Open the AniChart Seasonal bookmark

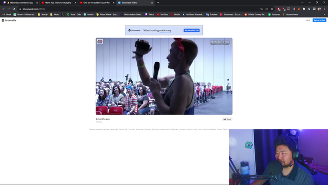193,14
